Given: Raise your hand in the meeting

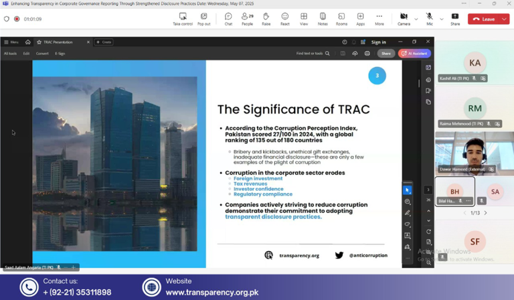Looking at the screenshot, I should coord(266,19).
